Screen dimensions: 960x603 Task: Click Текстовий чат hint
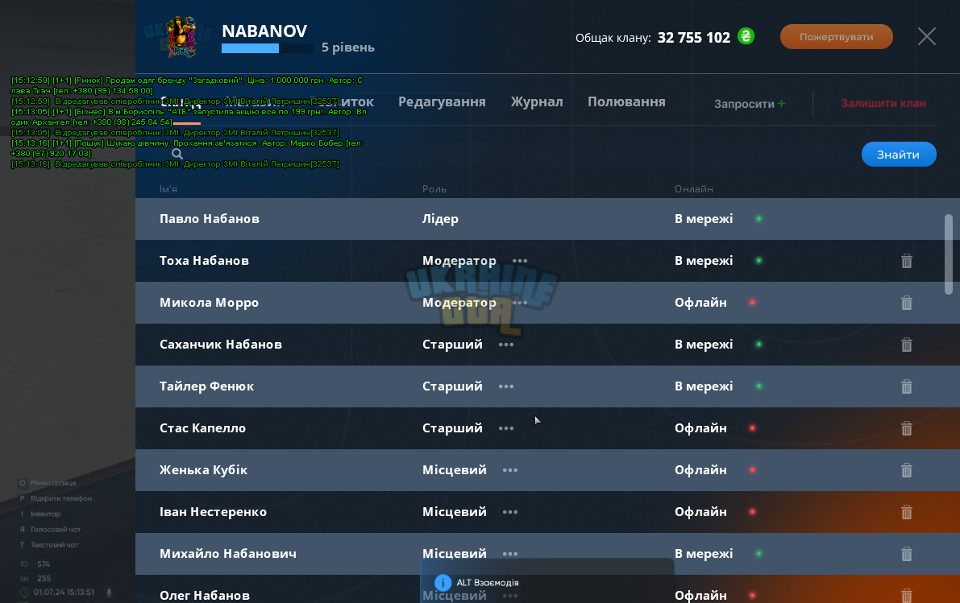tap(55, 545)
